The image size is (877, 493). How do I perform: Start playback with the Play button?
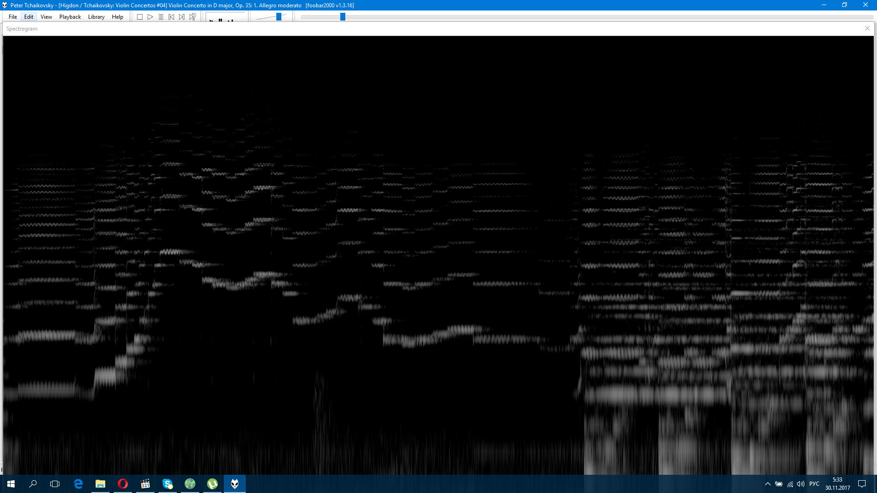(150, 17)
